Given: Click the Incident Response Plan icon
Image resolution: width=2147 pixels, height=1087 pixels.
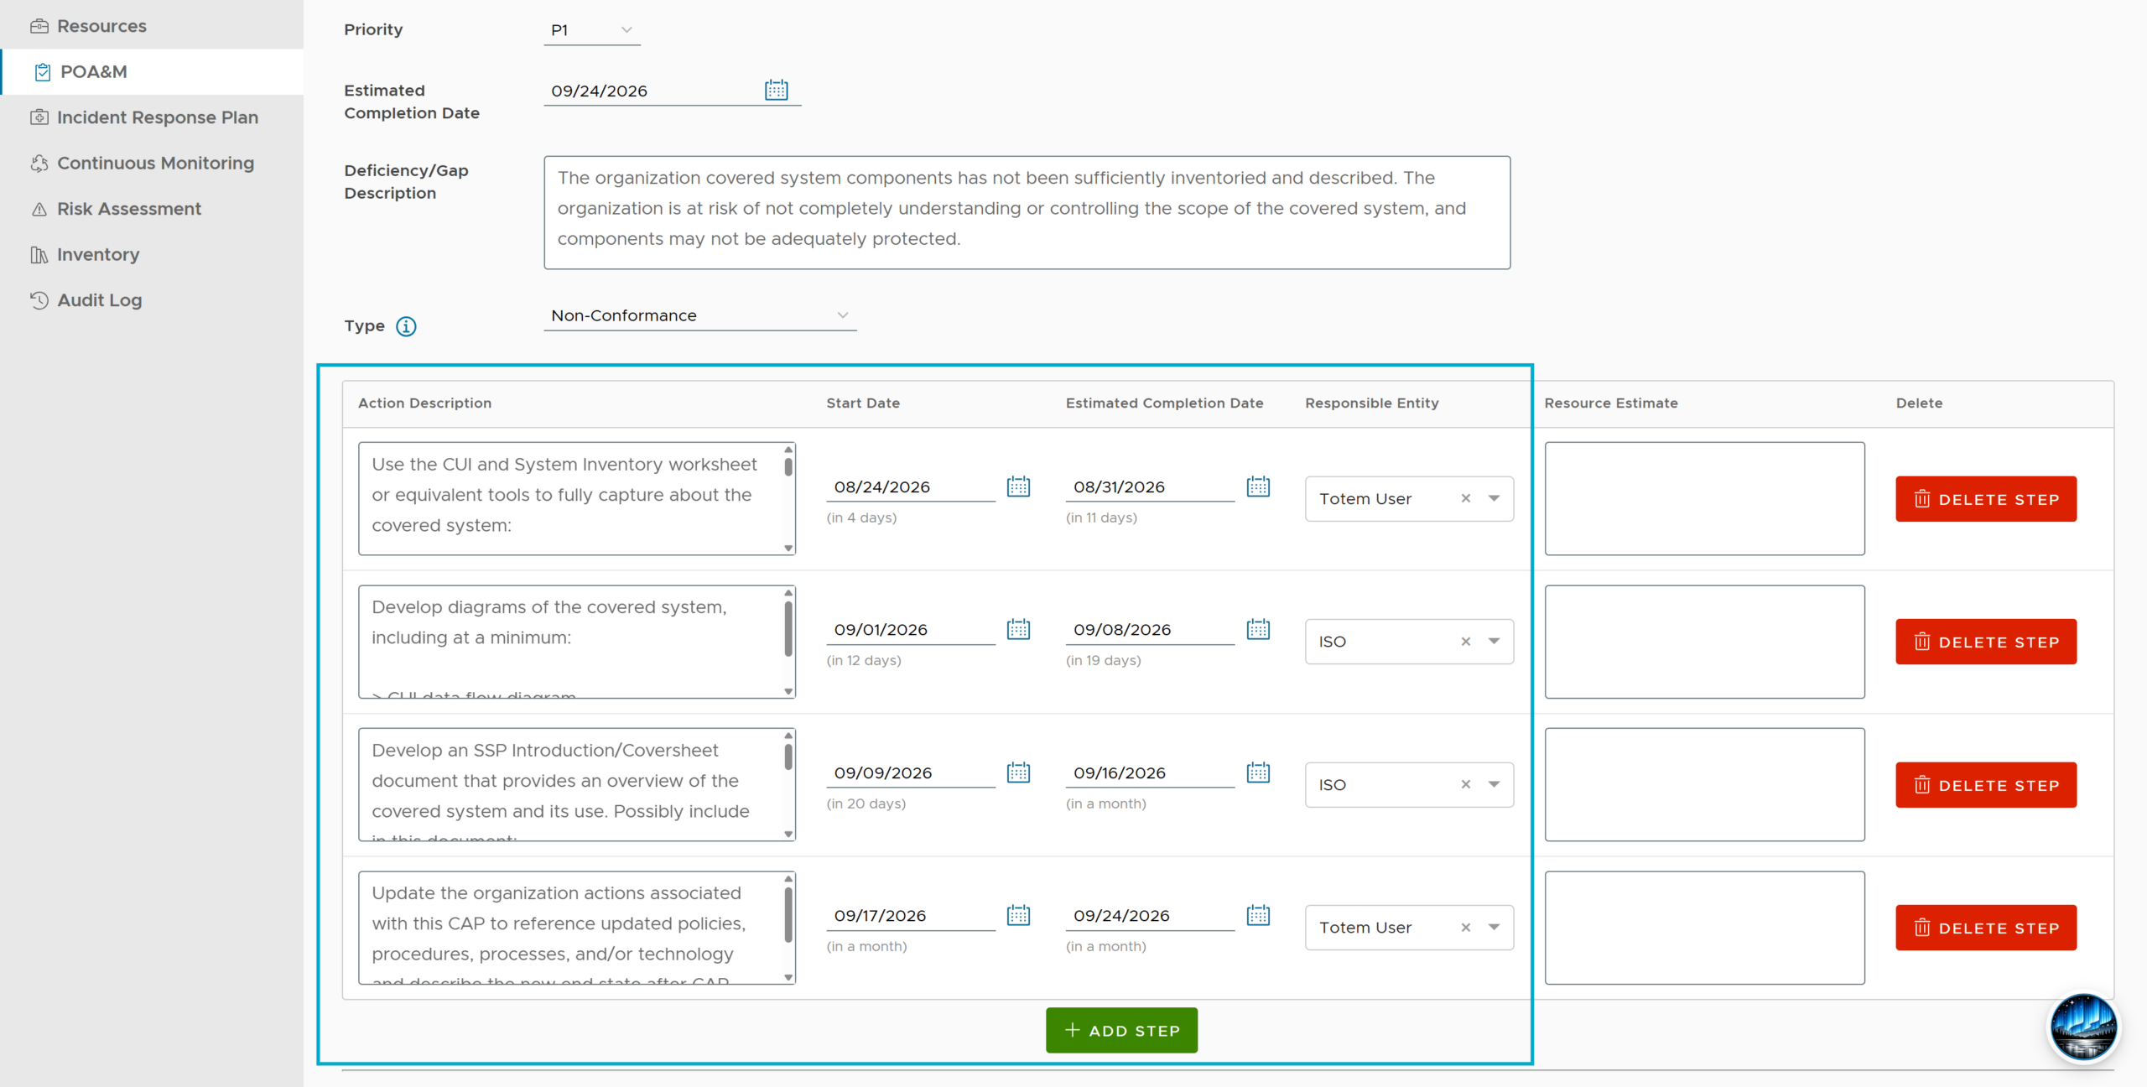Looking at the screenshot, I should click(x=39, y=117).
